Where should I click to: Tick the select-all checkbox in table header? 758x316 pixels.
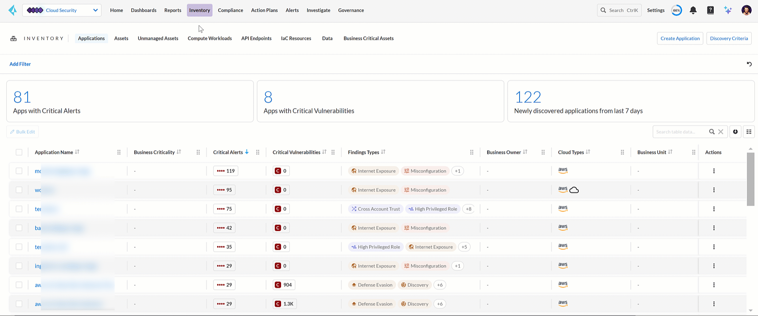point(19,152)
